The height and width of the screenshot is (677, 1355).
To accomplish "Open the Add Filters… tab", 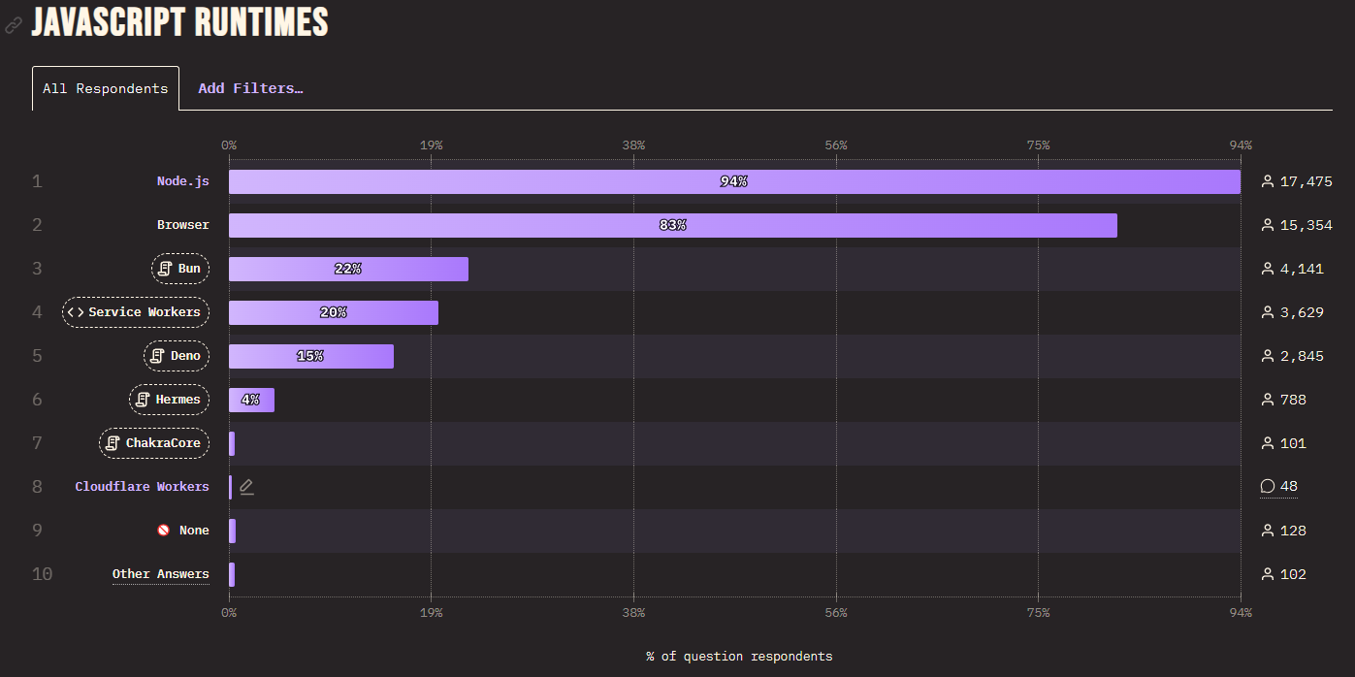I will 250,88.
